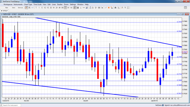Switch to 2H time scale

point(56,8)
